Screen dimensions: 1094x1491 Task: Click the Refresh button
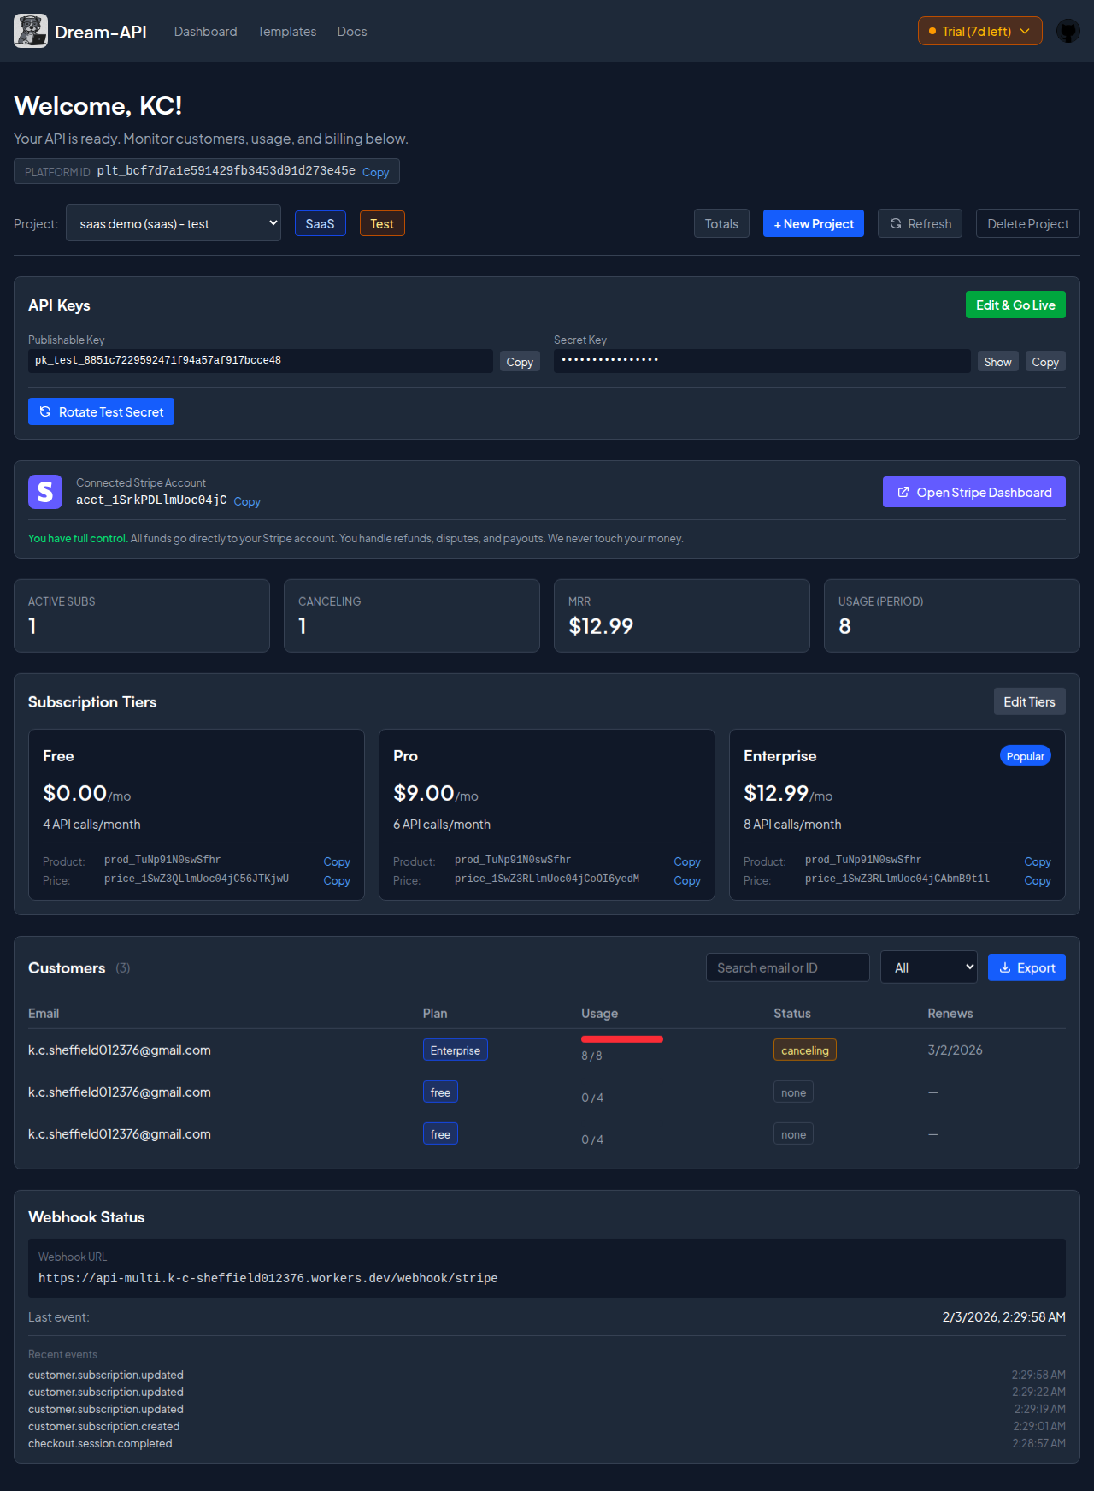click(920, 223)
